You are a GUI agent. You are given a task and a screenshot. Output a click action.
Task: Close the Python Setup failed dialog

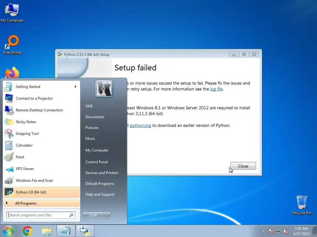(x=243, y=166)
